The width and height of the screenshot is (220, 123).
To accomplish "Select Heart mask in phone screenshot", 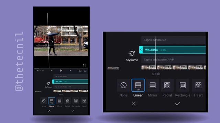I will point(84,101).
